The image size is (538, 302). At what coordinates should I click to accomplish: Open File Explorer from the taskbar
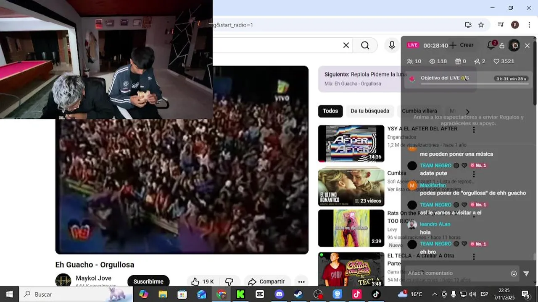(163, 294)
